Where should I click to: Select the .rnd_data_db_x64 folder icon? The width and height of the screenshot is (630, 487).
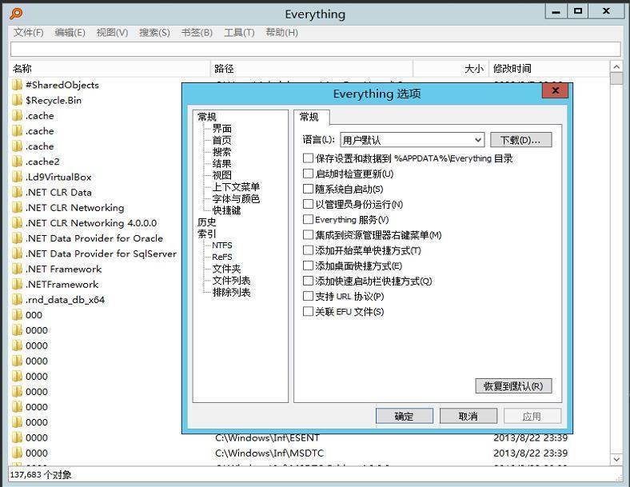[17, 300]
